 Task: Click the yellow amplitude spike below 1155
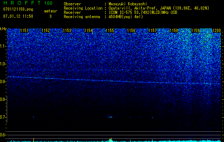coord(110,140)
